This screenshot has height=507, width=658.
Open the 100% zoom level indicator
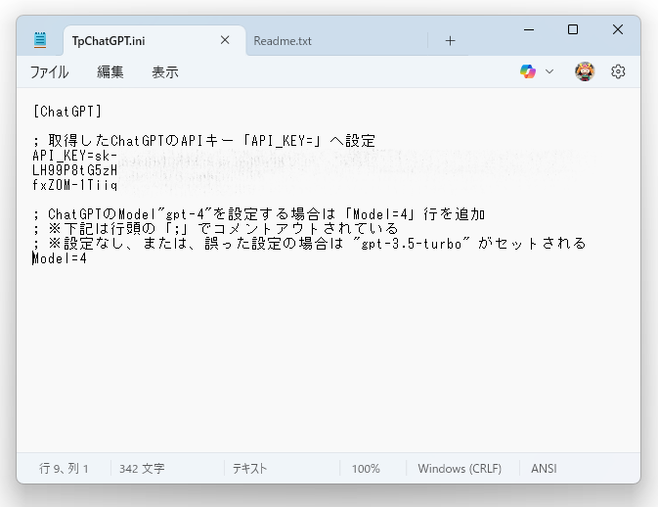point(366,469)
